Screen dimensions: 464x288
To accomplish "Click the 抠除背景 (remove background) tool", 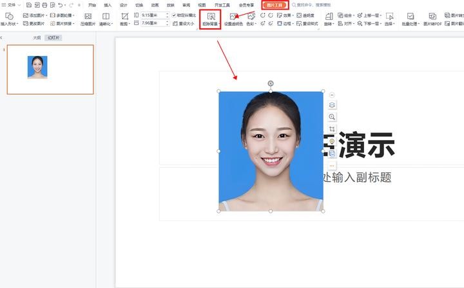I will pos(210,19).
